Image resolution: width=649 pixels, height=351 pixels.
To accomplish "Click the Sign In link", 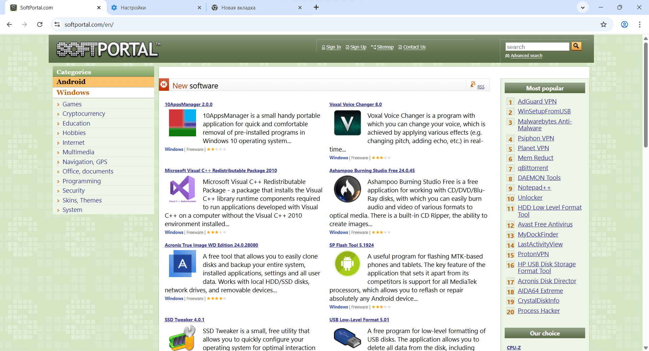I will click(333, 47).
